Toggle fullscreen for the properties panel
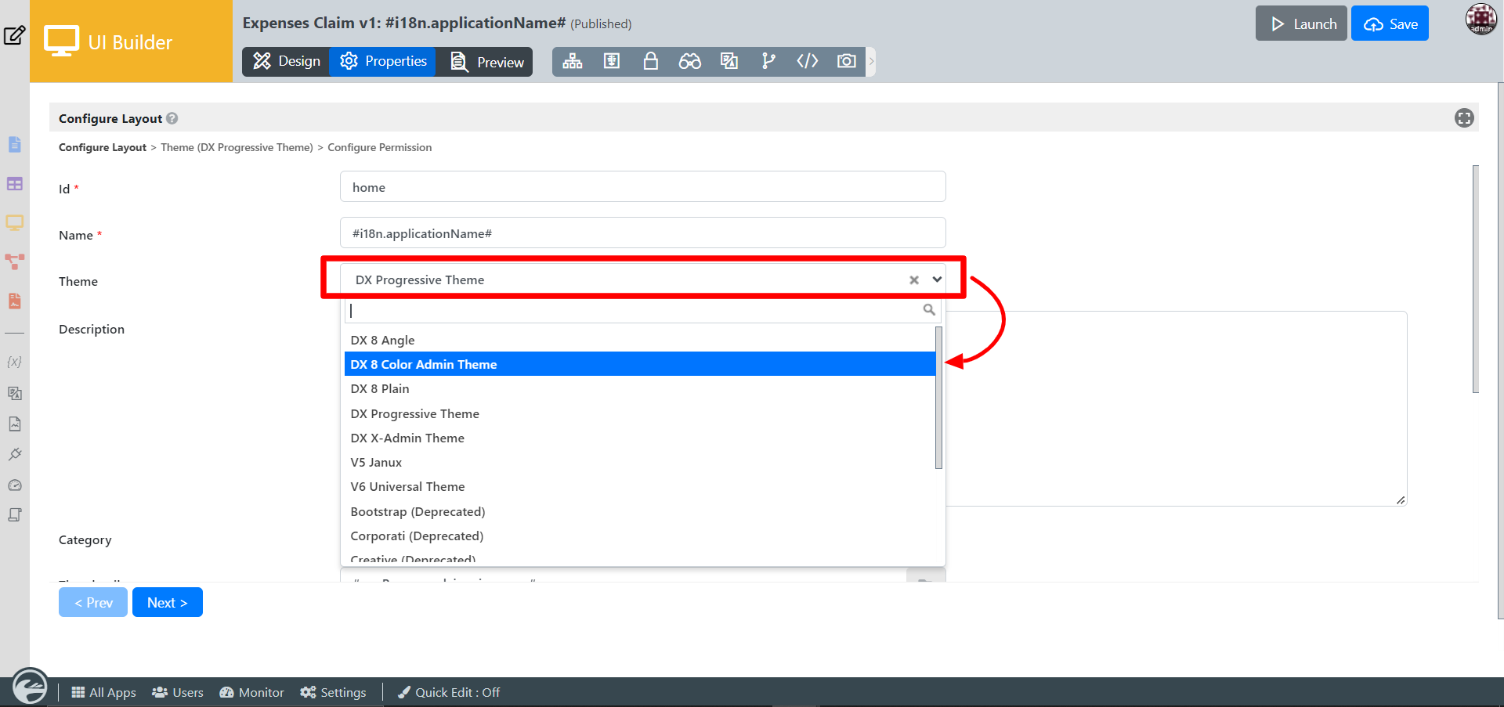 (x=1464, y=118)
